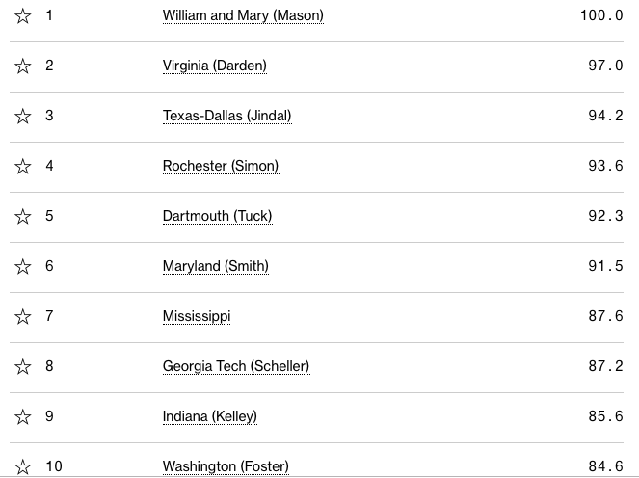Open the Virginia (Darden) school page
Screen dimensions: 639x478
pos(214,66)
